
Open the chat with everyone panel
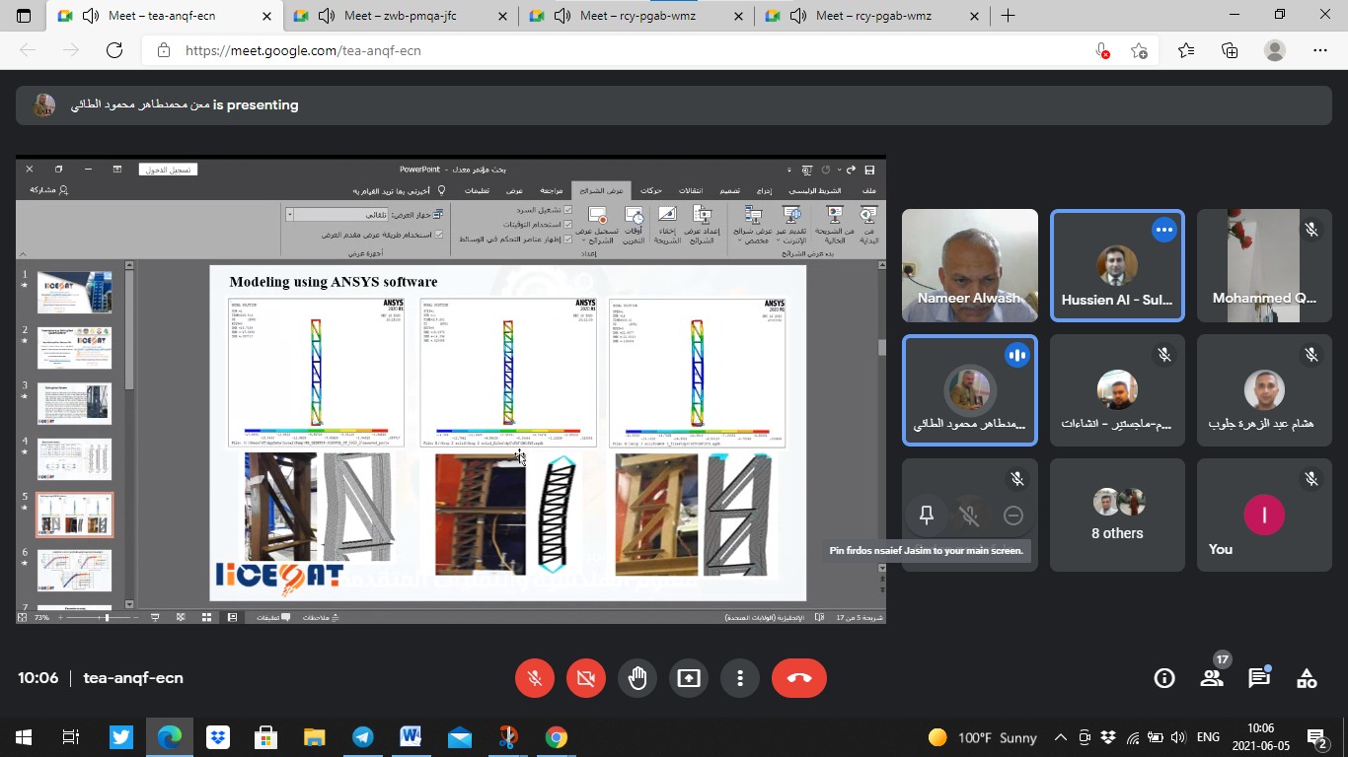1259,678
